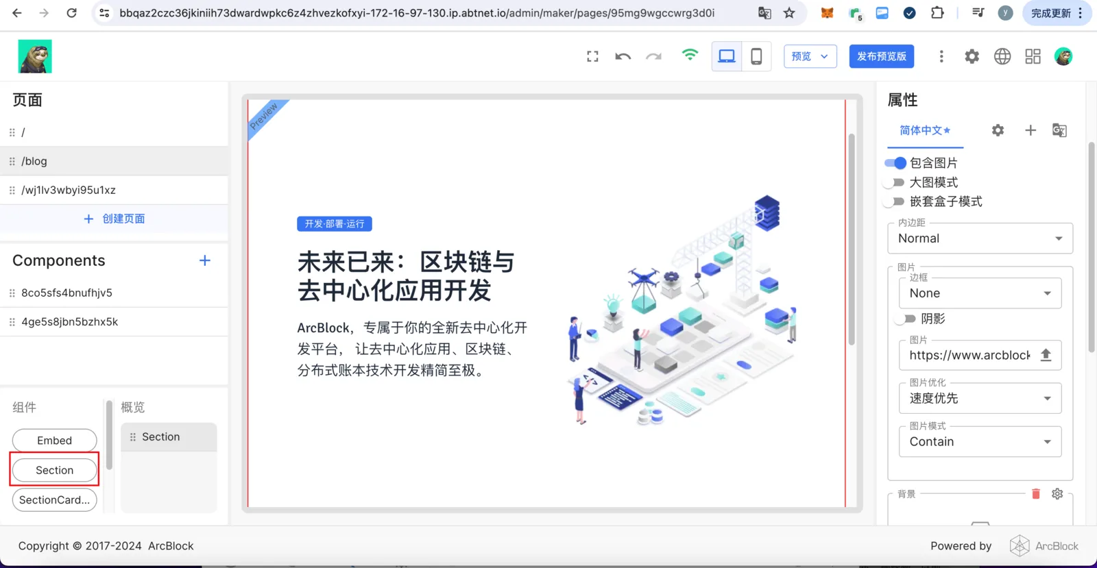Toggle the 包含图片 switch
This screenshot has width=1097, height=568.
click(x=895, y=163)
